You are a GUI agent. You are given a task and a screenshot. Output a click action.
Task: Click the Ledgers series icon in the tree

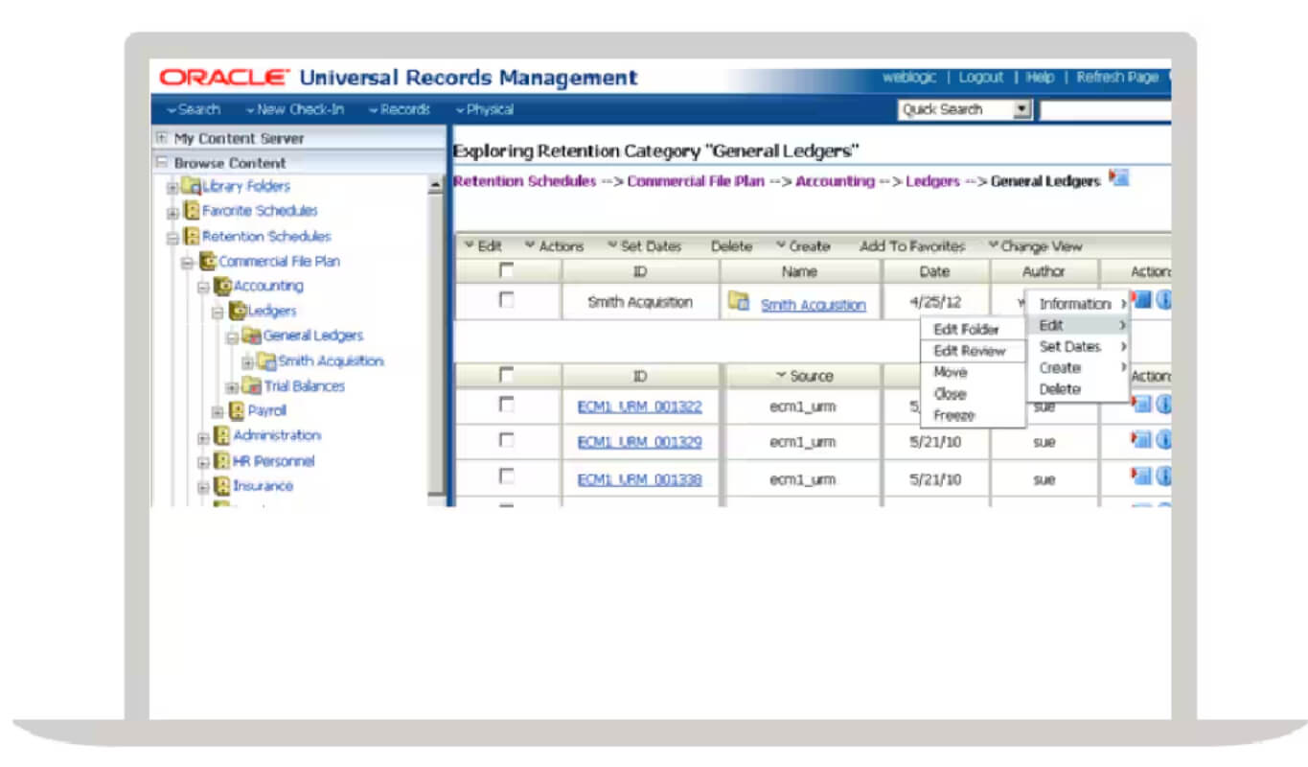tap(239, 311)
